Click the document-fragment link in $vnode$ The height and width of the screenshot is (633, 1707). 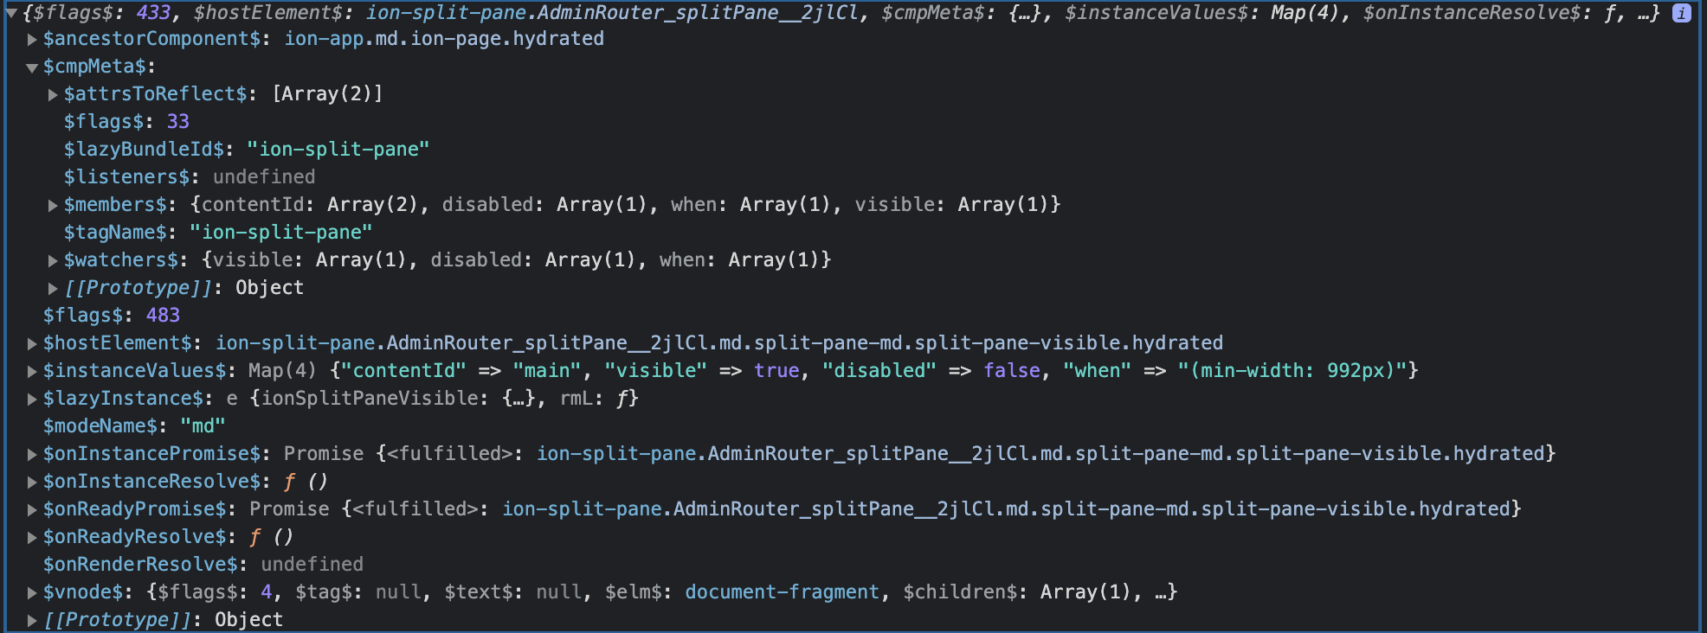coord(782,592)
